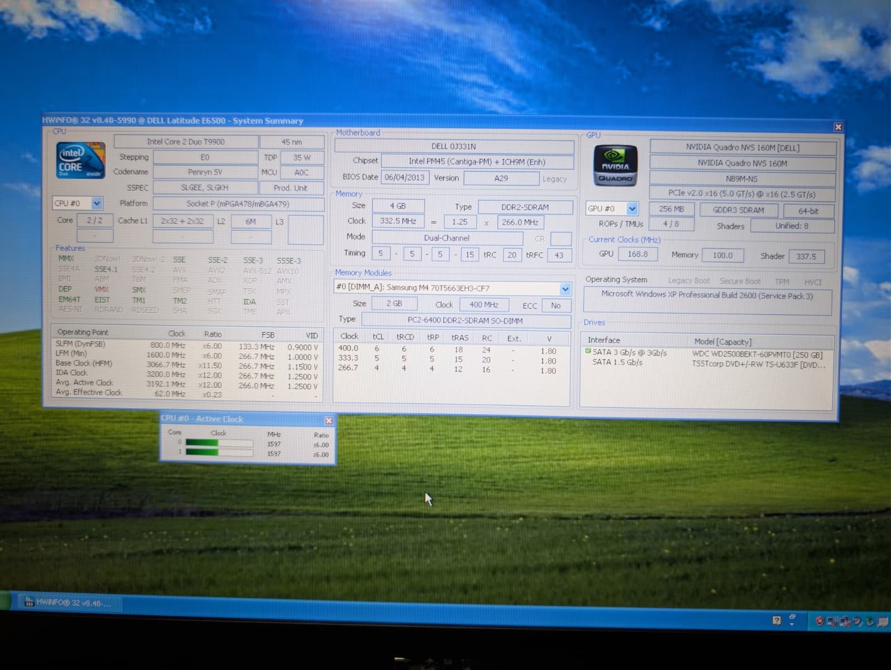Click the 35 W TDP field
This screenshot has width=891, height=670.
[x=302, y=157]
